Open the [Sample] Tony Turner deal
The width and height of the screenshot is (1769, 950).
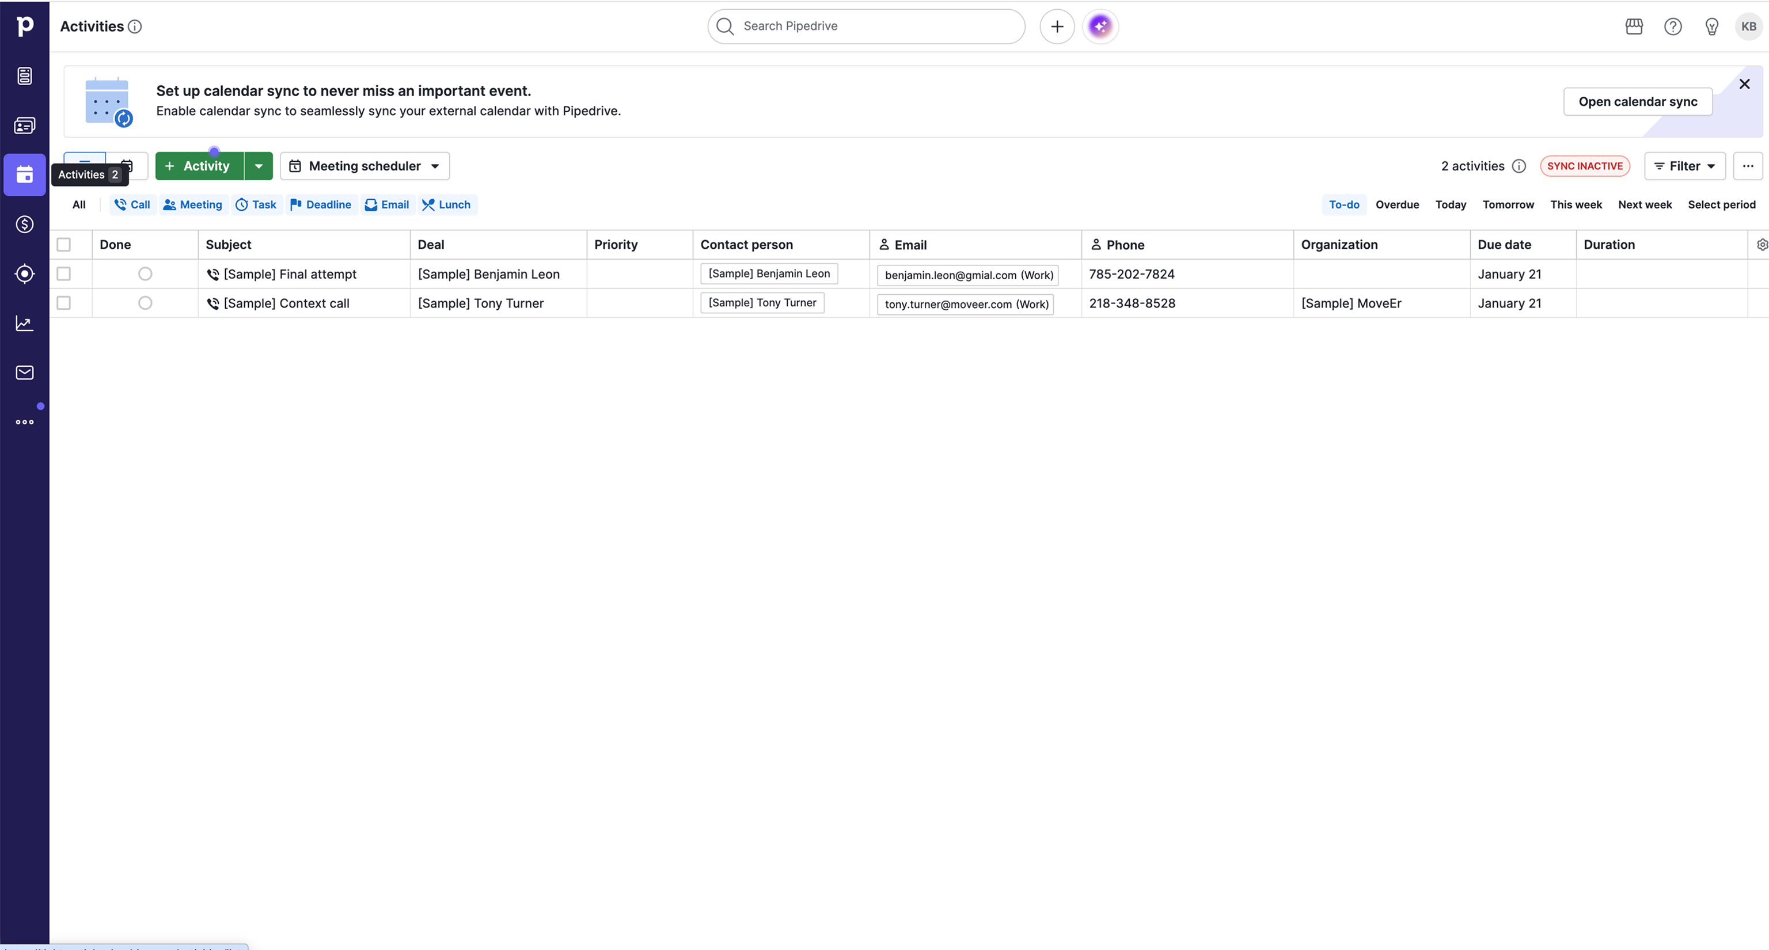(x=481, y=303)
